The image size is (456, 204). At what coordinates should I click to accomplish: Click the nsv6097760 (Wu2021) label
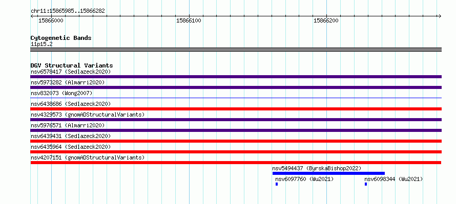pos(304,179)
